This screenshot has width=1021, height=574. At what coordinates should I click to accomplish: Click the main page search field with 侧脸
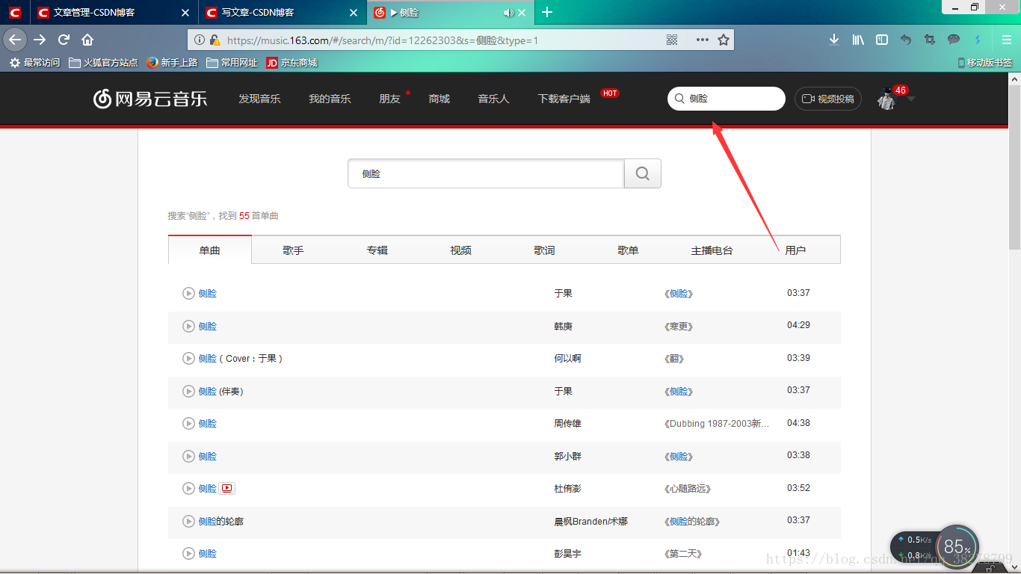coord(486,173)
